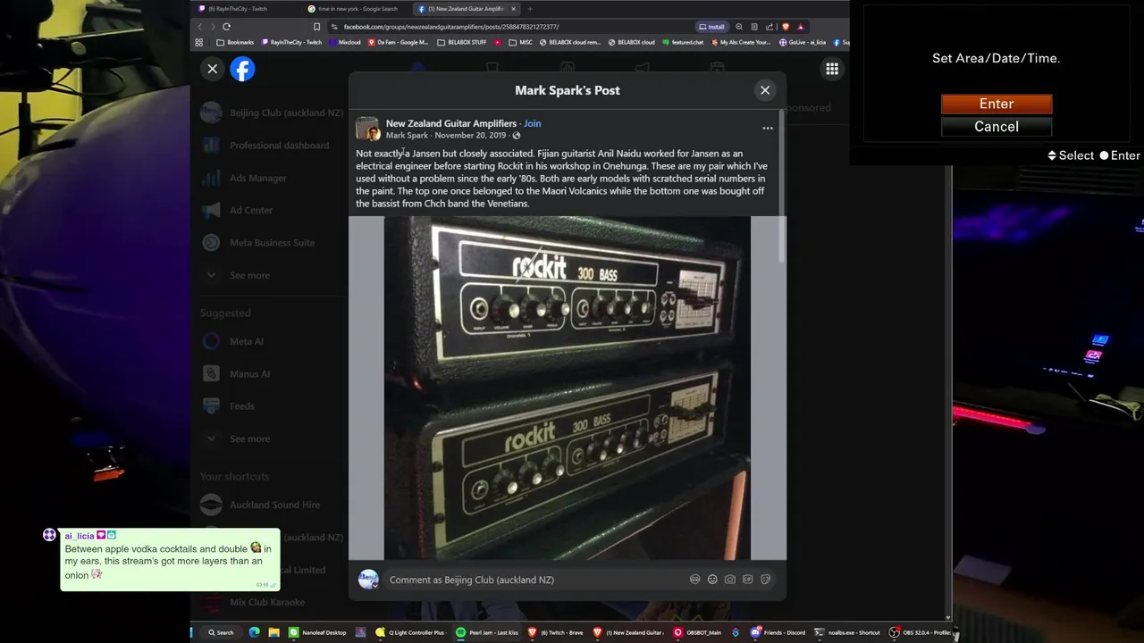Open Manus AI in Suggested
Viewport: 1144px width, 643px height.
(249, 374)
